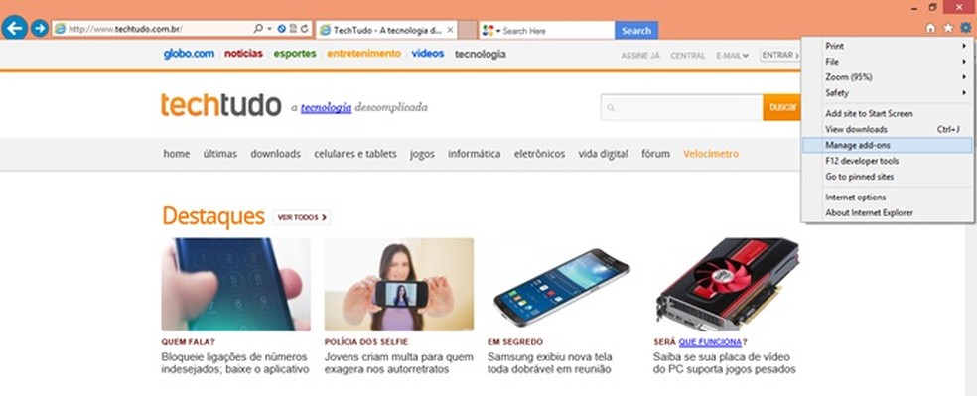This screenshot has height=396, width=977.
Task: Click the globo.com link
Action: click(189, 54)
